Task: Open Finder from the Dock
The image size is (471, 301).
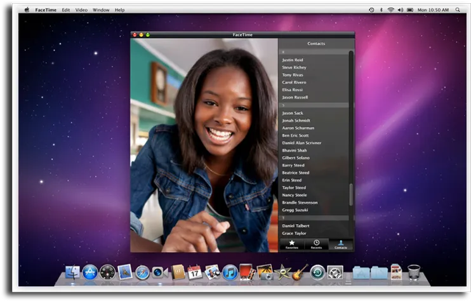Action: (x=72, y=272)
